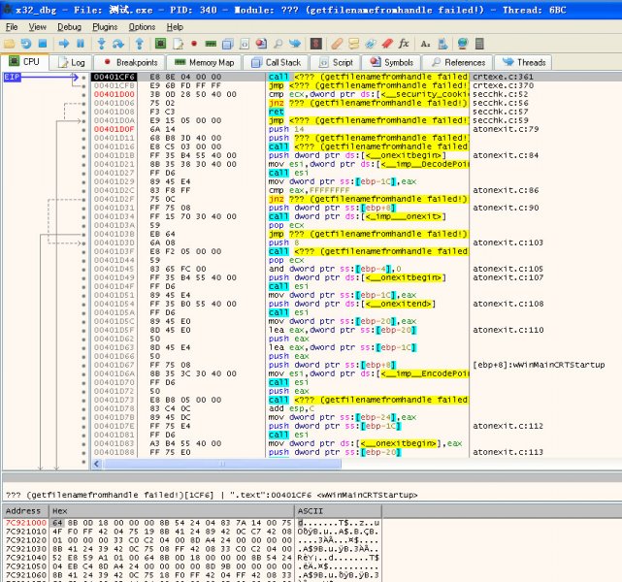Click the Intermodular Calls phone icon
This screenshot has width=622, height=582.
442,44
